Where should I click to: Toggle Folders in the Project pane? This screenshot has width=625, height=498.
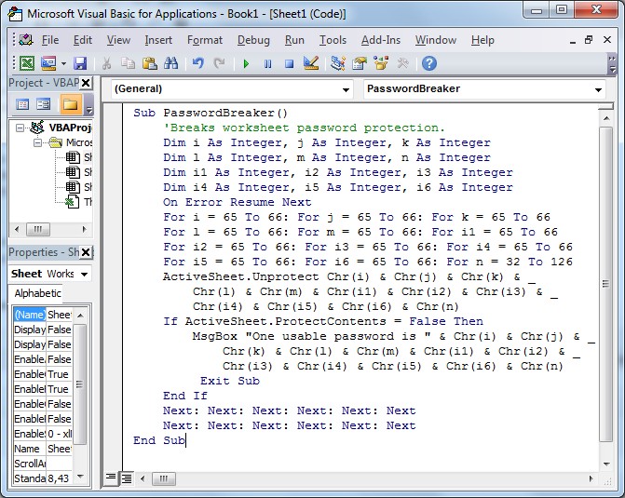tap(71, 105)
